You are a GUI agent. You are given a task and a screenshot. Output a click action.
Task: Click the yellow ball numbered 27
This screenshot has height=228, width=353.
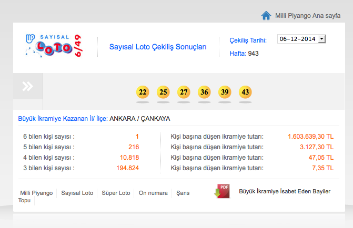tap(184, 92)
